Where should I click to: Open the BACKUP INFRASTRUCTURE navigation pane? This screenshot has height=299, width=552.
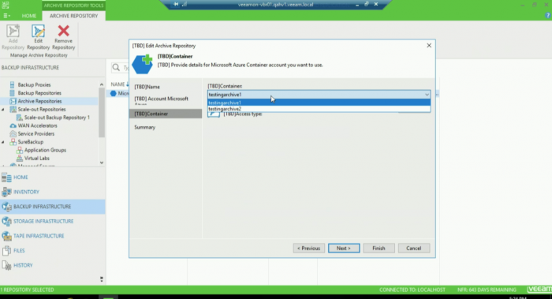coord(53,207)
